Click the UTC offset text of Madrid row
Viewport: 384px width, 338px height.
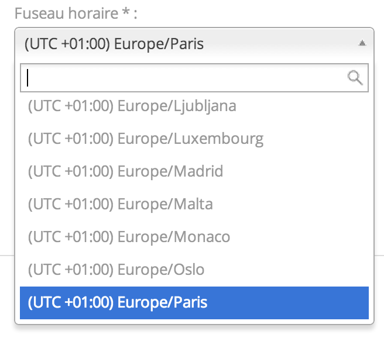71,172
